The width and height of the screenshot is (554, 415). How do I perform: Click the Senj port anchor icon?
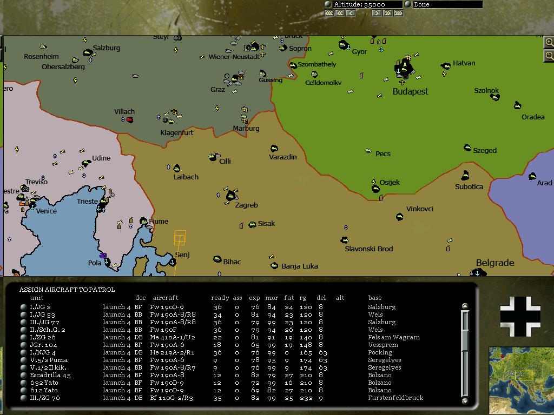173,262
